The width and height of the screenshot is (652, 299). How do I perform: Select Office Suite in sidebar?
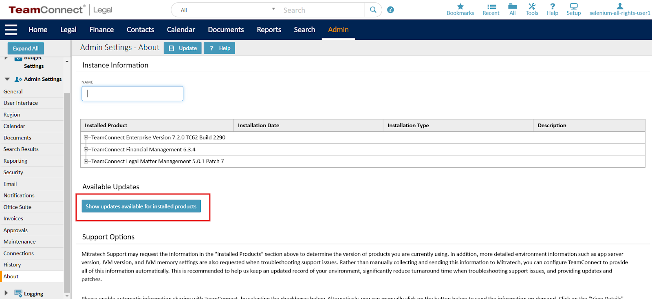coord(32,207)
